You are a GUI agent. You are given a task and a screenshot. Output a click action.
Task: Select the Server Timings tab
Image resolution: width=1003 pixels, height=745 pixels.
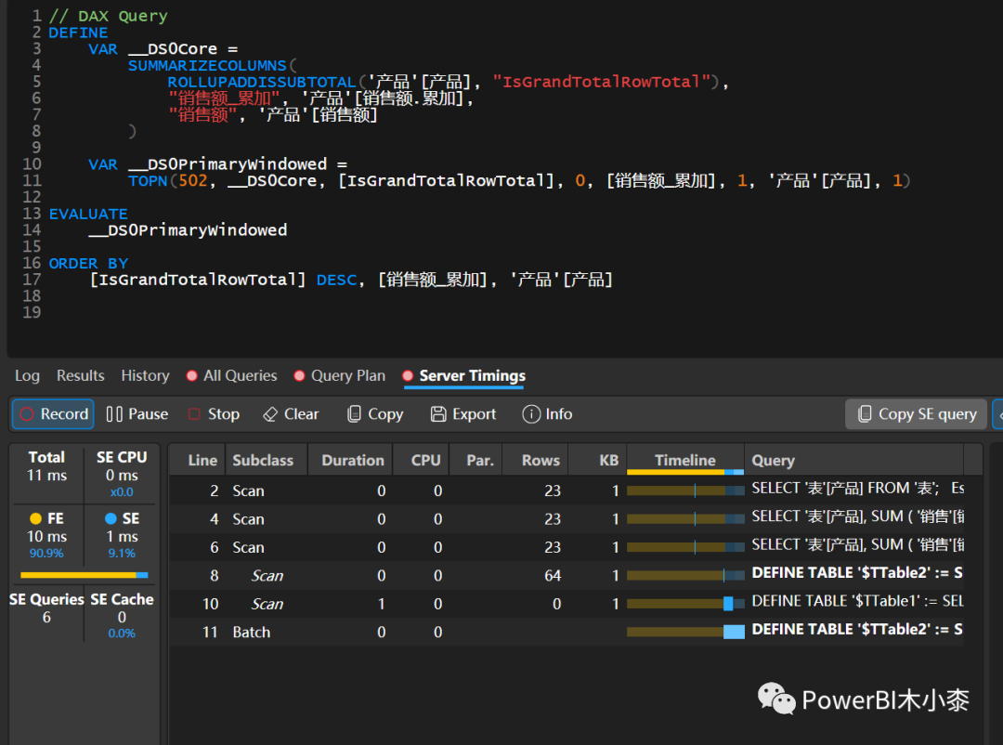pyautogui.click(x=464, y=375)
